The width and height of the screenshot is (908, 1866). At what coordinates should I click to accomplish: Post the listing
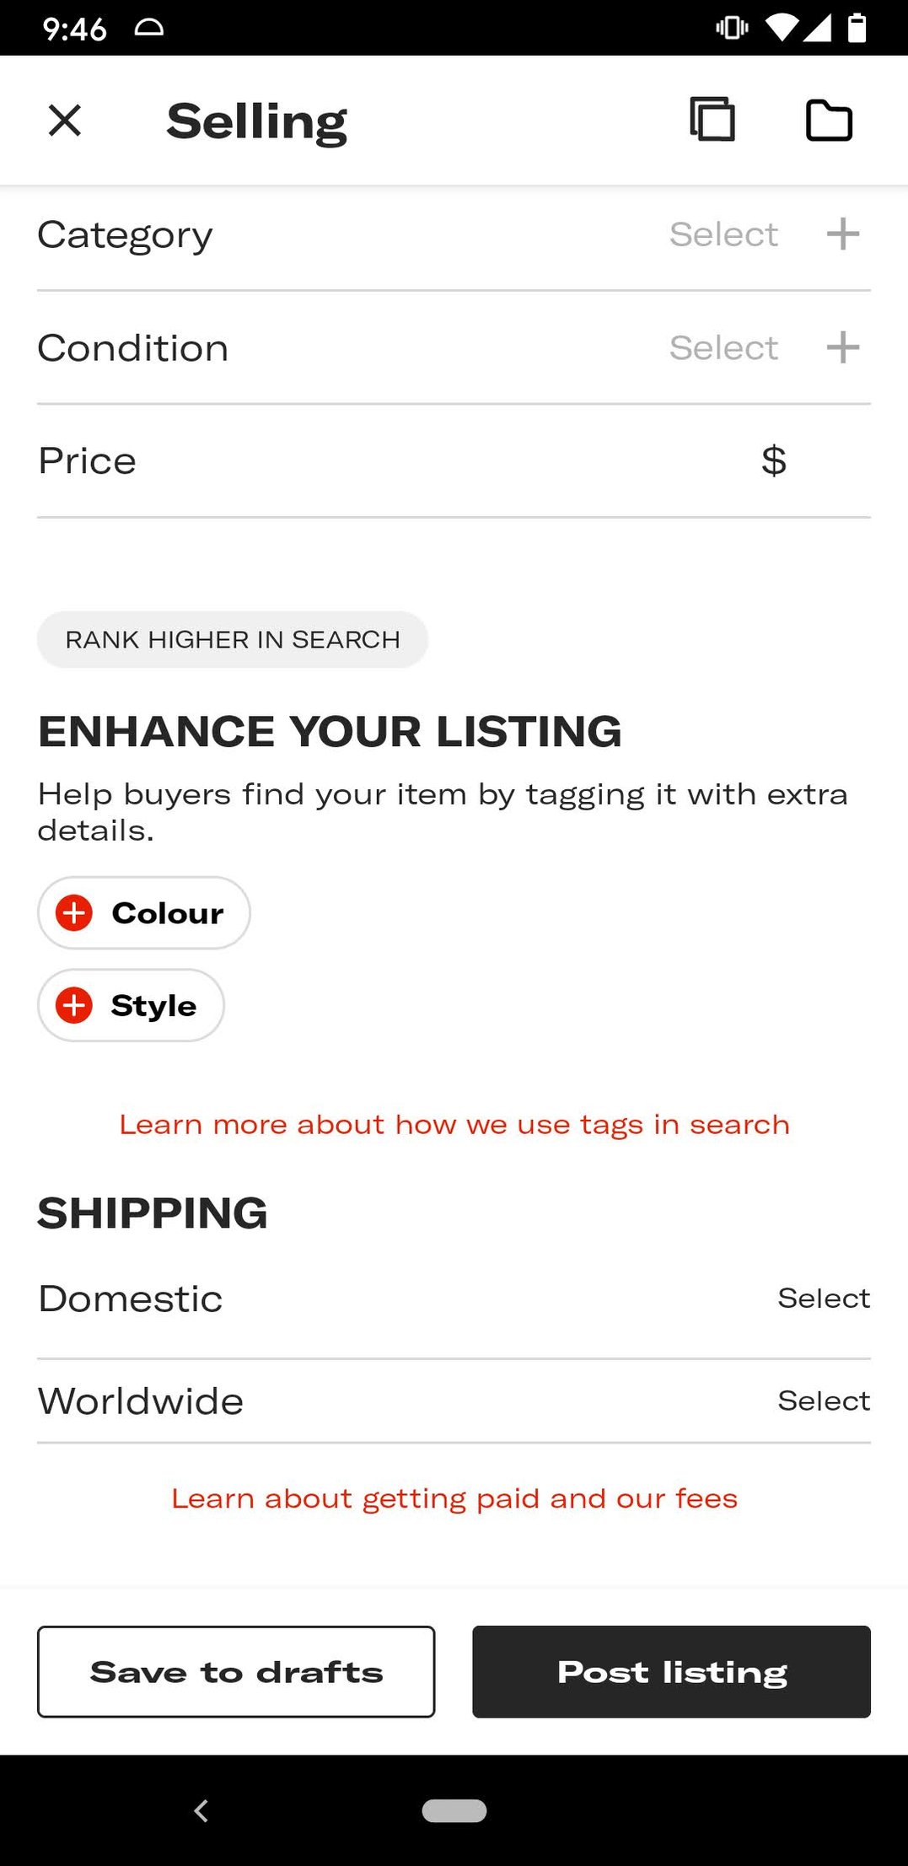[672, 1671]
